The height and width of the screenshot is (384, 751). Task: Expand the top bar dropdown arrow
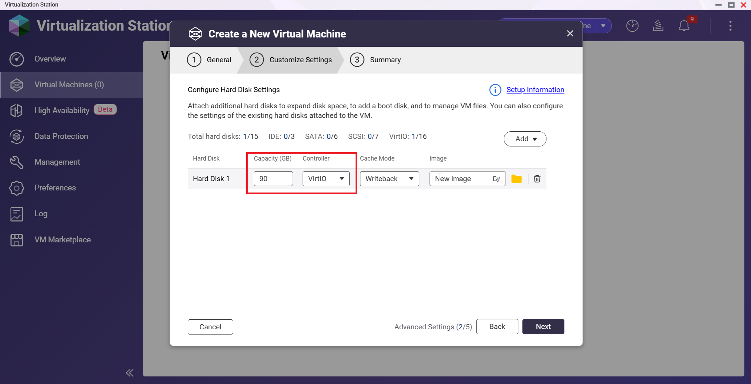[x=603, y=26]
